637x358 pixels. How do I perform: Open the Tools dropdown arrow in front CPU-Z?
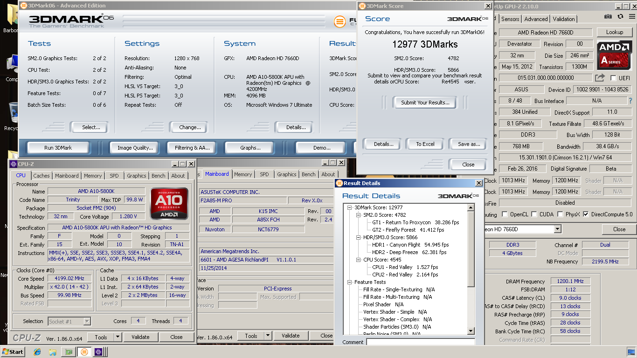(x=117, y=337)
